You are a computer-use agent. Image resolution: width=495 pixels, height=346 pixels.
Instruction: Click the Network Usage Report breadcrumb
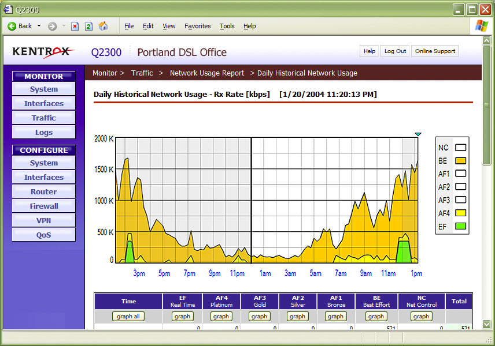(207, 73)
